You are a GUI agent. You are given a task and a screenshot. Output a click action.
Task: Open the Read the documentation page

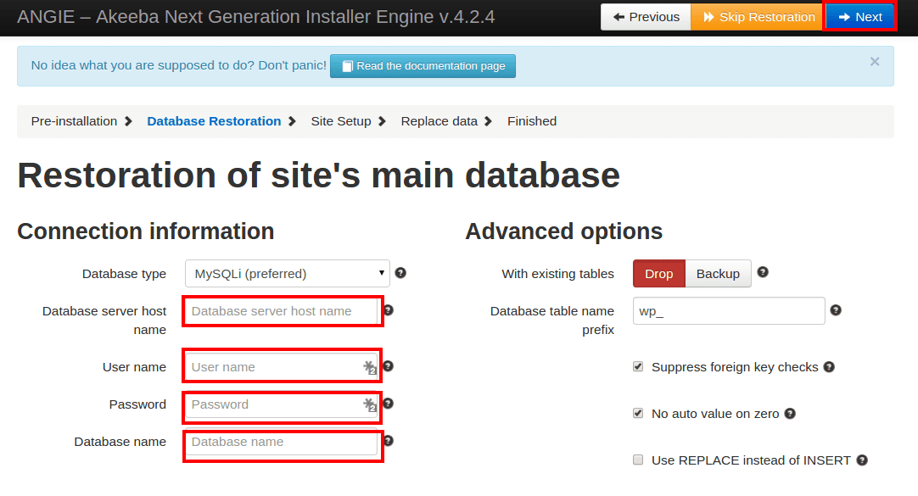tap(423, 66)
